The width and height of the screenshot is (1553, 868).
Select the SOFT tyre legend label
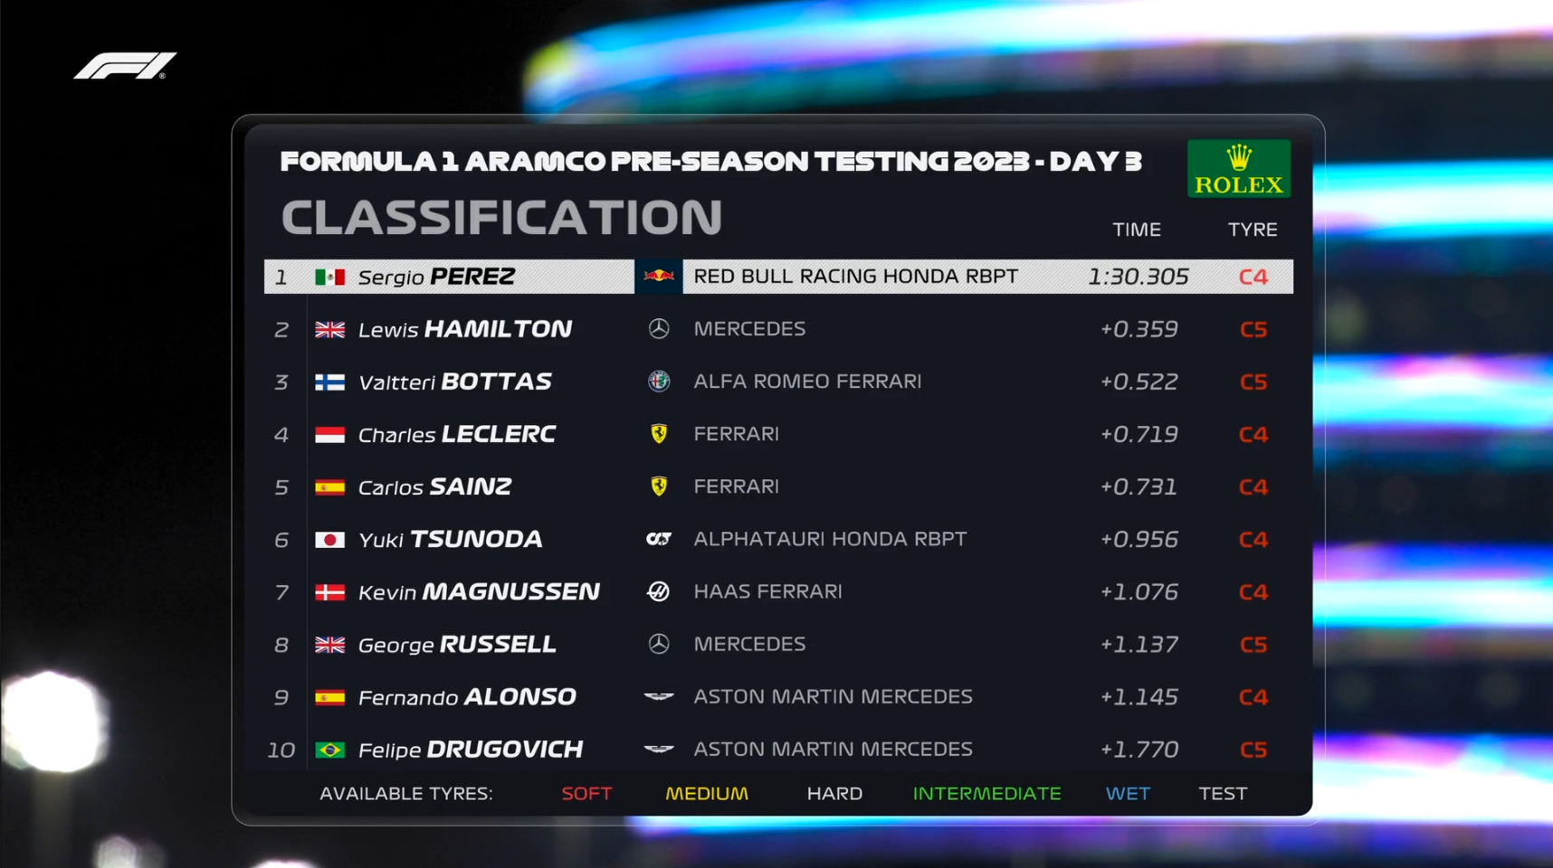point(586,794)
